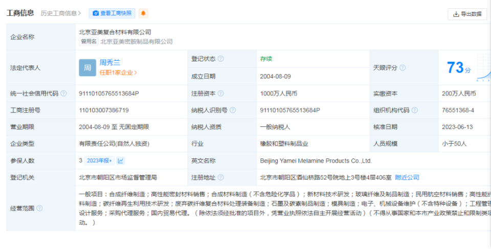This screenshot has width=491, height=249.
Task: Click the insured-count trend chart icon
Action: point(121,161)
